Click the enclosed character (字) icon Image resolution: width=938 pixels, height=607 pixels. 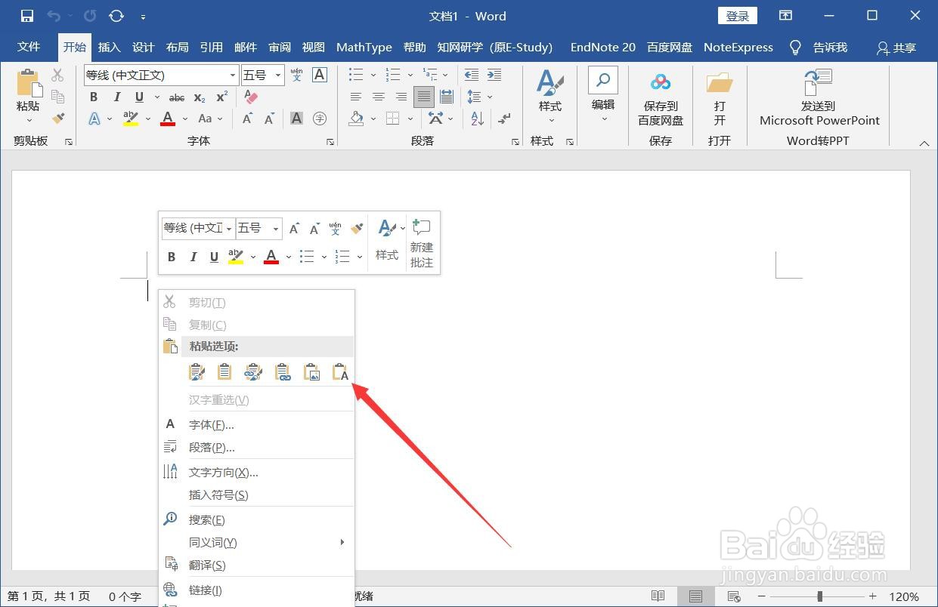point(320,119)
